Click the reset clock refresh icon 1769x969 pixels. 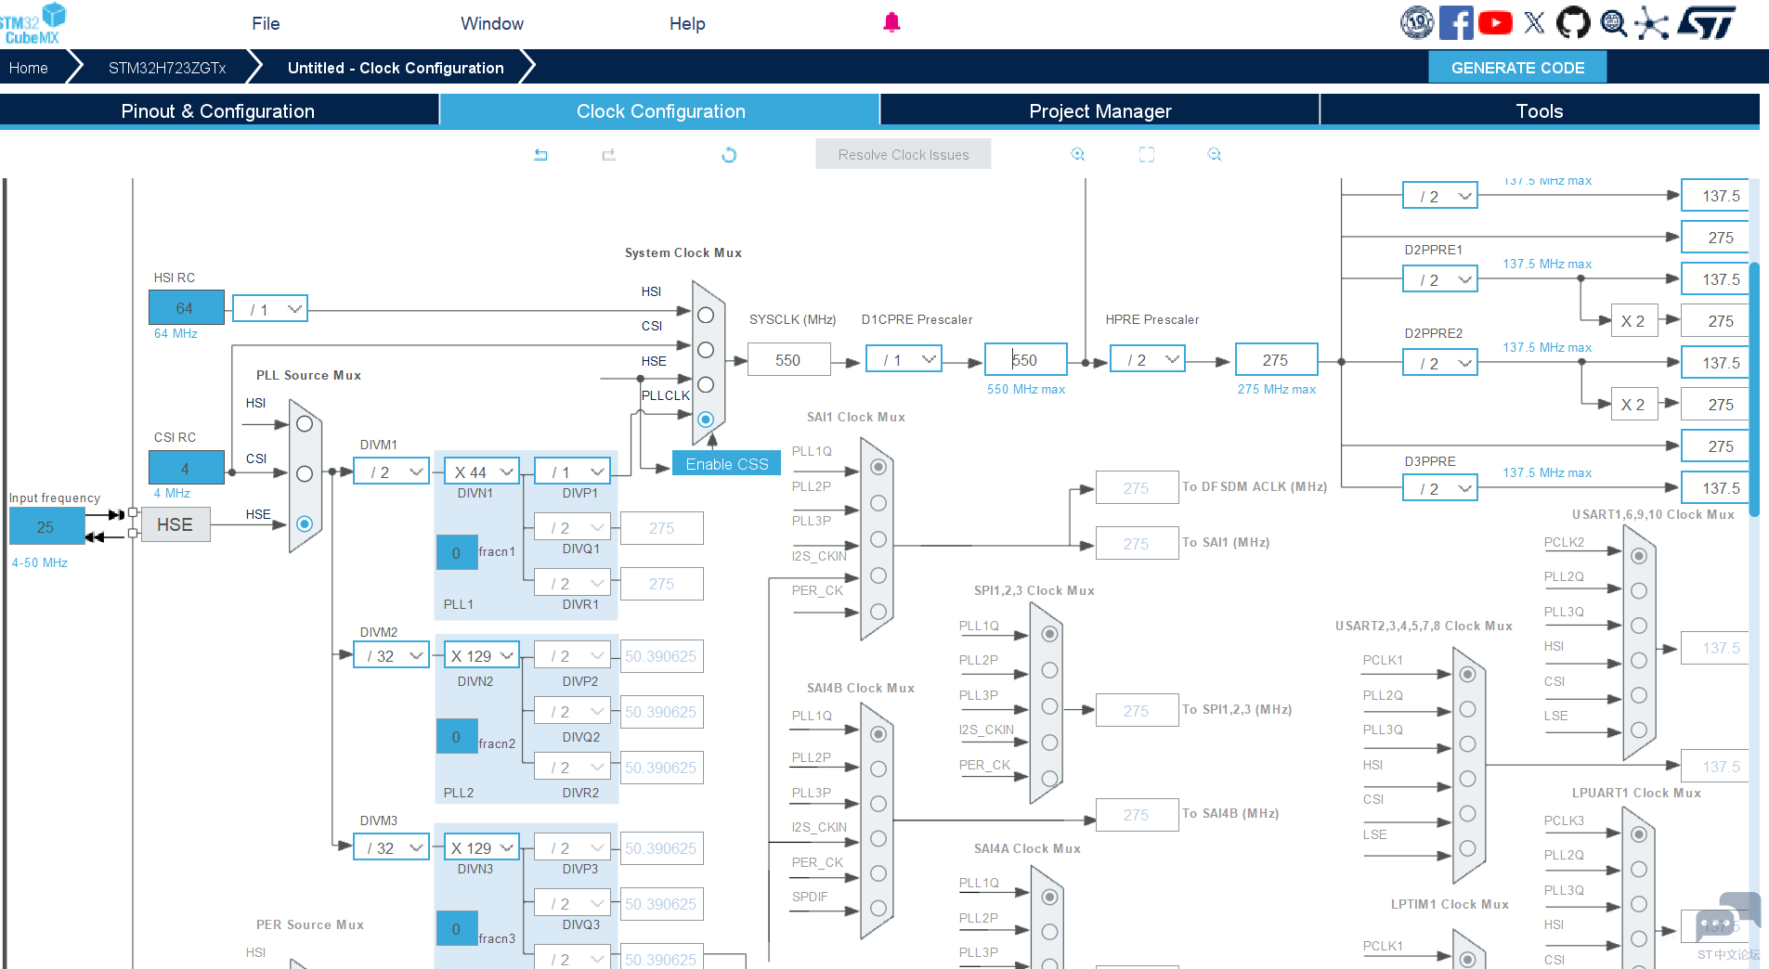(729, 155)
